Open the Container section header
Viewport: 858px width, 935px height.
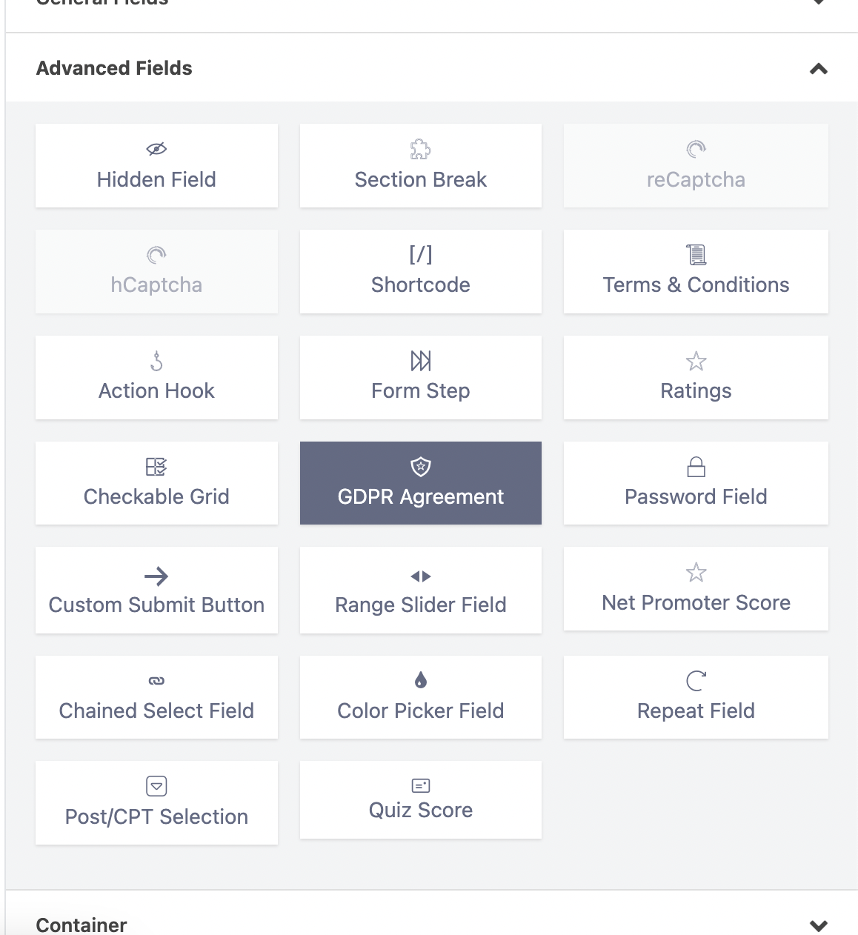point(82,925)
